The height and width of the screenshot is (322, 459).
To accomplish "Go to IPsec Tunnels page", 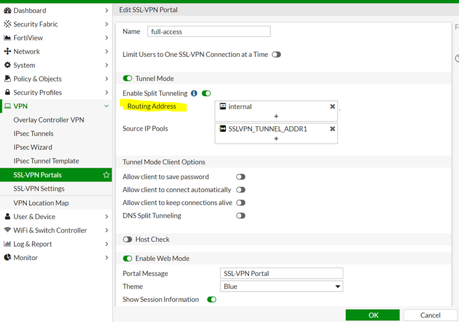I will (33, 133).
